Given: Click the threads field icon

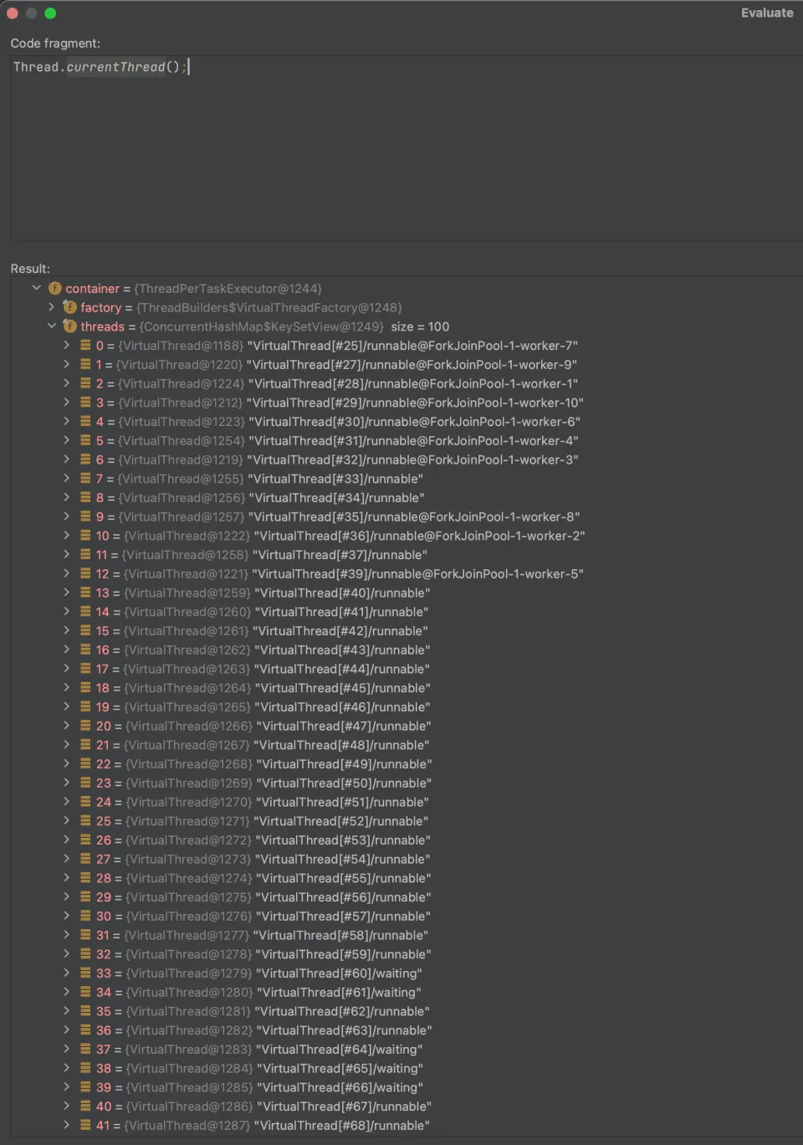Looking at the screenshot, I should (70, 326).
